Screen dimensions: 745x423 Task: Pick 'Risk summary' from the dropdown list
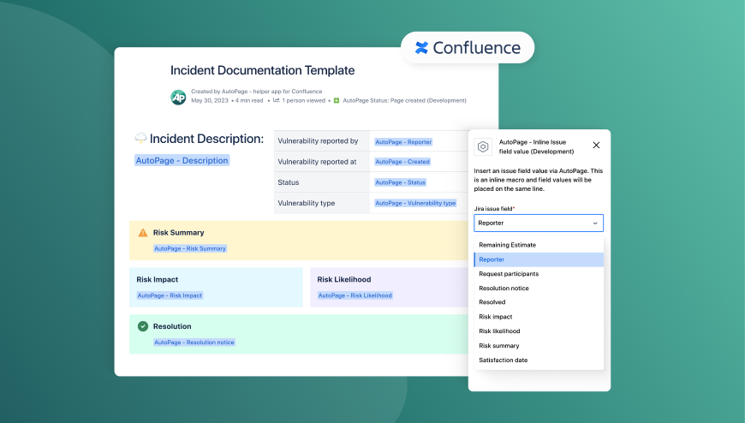[539, 346]
